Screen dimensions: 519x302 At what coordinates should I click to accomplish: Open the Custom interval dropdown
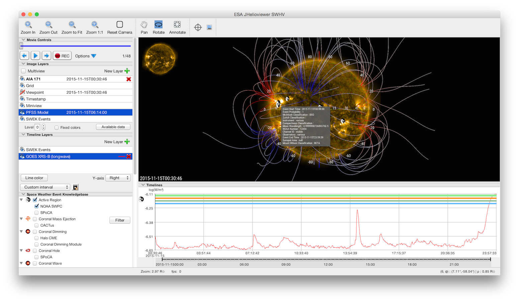(45, 187)
